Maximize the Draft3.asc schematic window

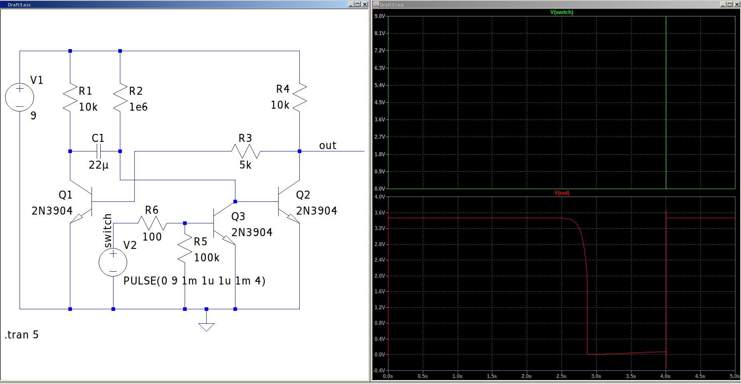358,4
